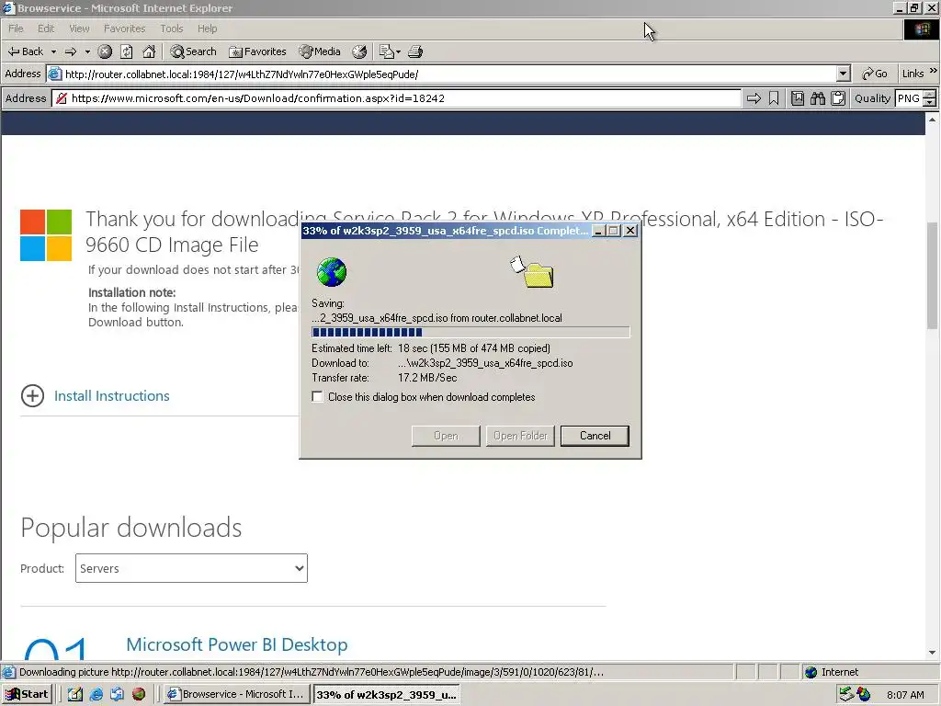Image resolution: width=941 pixels, height=706 pixels.
Task: Click the Internet zone globe in status bar
Action: pyautogui.click(x=811, y=672)
